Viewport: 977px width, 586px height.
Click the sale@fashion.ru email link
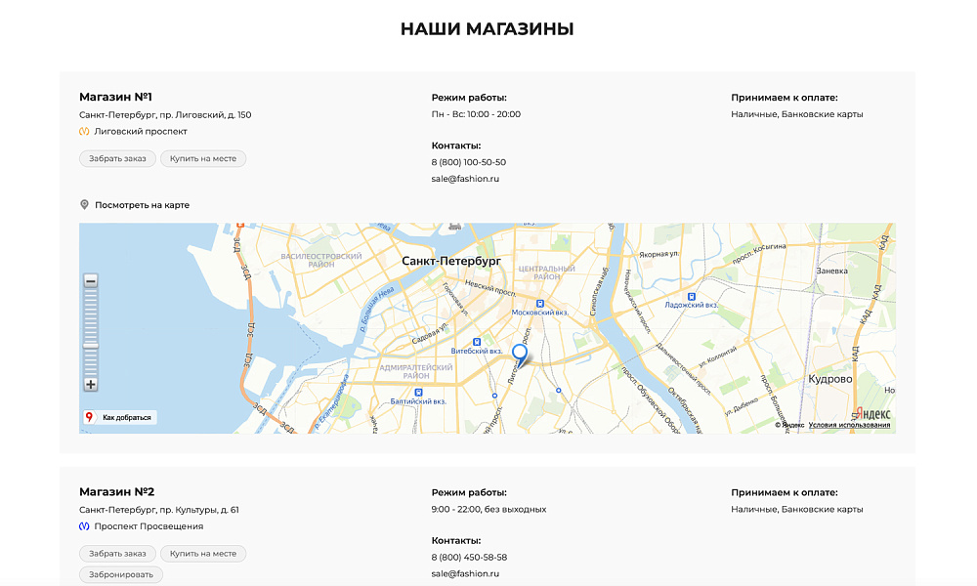pyautogui.click(x=463, y=179)
